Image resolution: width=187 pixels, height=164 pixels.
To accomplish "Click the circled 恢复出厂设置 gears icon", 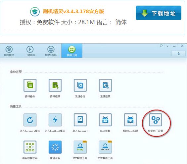I will [x=156, y=120].
